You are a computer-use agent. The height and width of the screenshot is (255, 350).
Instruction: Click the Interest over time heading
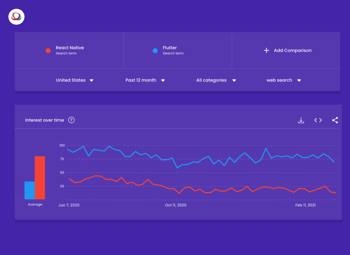(x=44, y=120)
